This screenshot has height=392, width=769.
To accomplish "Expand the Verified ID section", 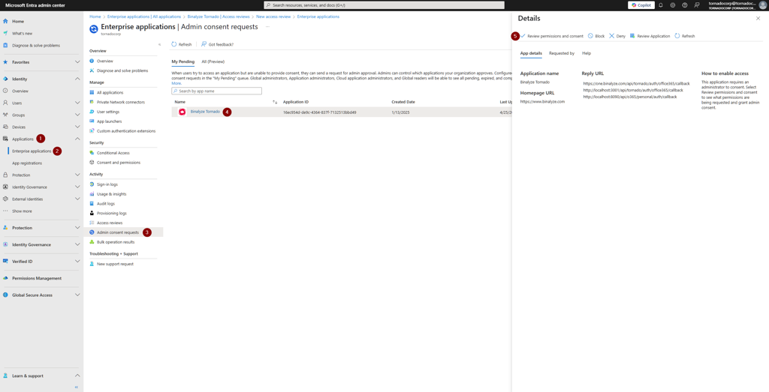I will coord(77,262).
